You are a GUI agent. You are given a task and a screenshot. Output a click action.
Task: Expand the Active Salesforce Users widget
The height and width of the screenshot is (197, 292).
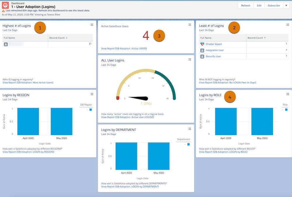(x=190, y=25)
